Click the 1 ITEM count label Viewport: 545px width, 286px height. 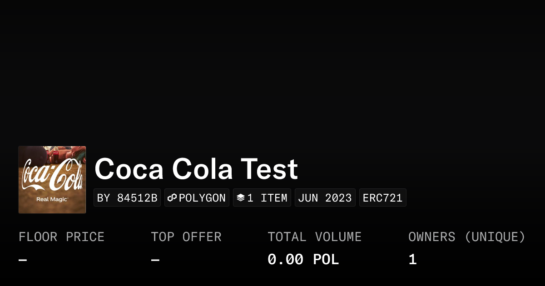267,198
